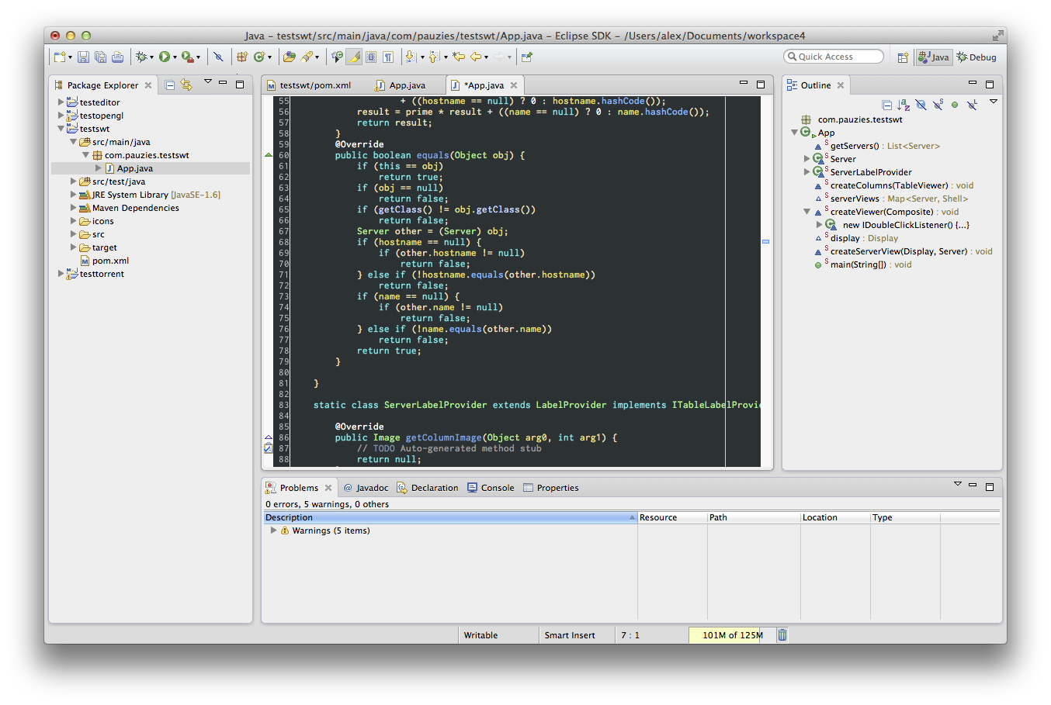This screenshot has height=705, width=1051.
Task: Expand the Maven Dependencies node
Action: [73, 208]
